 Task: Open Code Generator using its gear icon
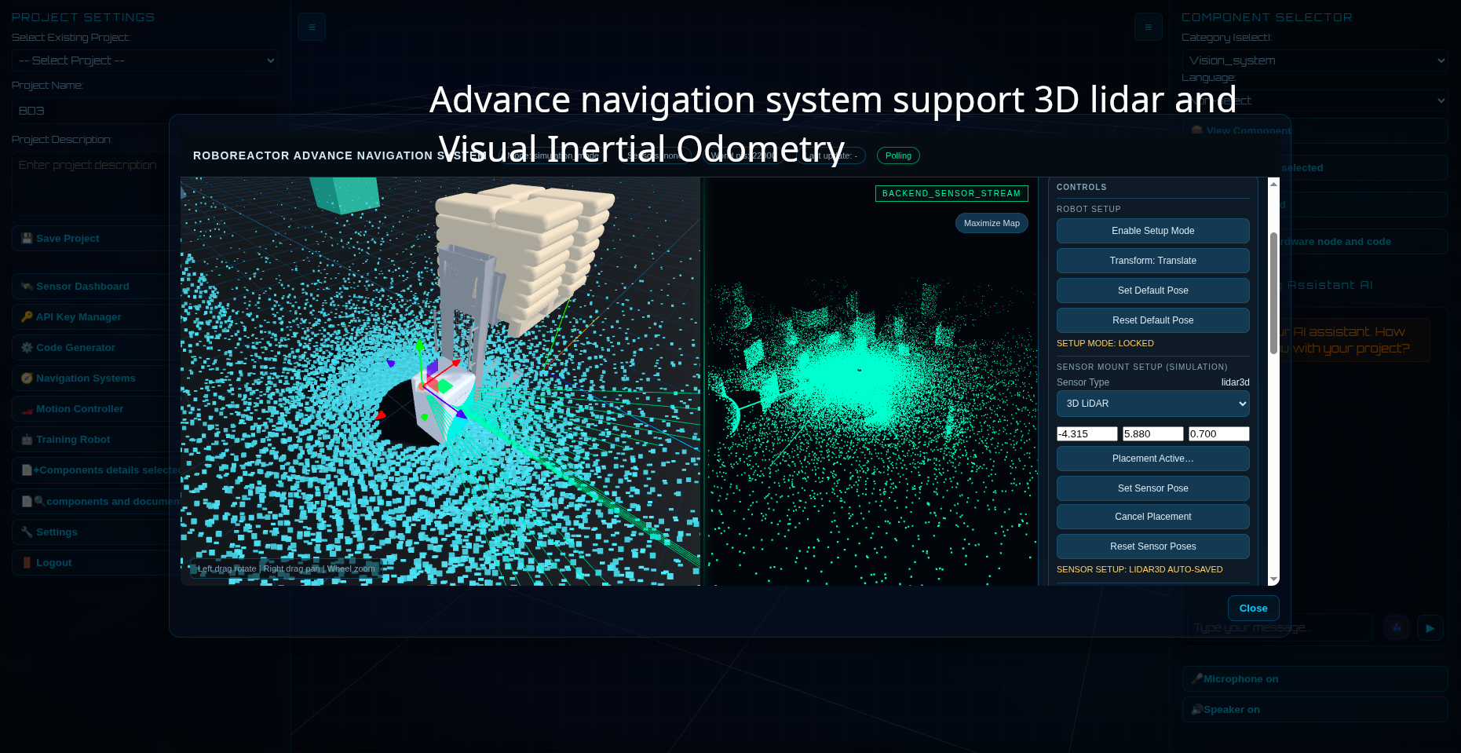tap(27, 348)
